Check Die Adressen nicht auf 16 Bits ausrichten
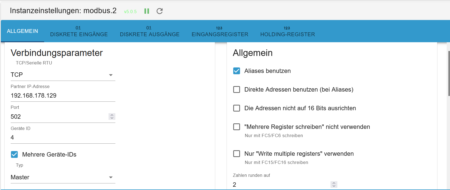This screenshot has width=450, height=190. [x=237, y=108]
